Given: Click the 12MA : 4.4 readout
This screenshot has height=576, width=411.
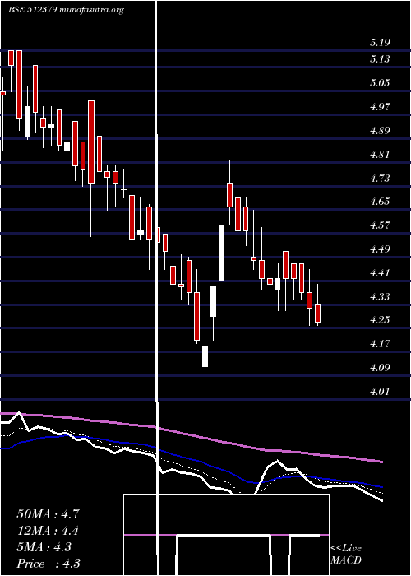Looking at the screenshot, I should (x=48, y=531).
